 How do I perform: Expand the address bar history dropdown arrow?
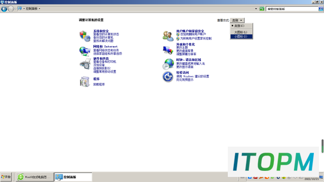point(256,9)
